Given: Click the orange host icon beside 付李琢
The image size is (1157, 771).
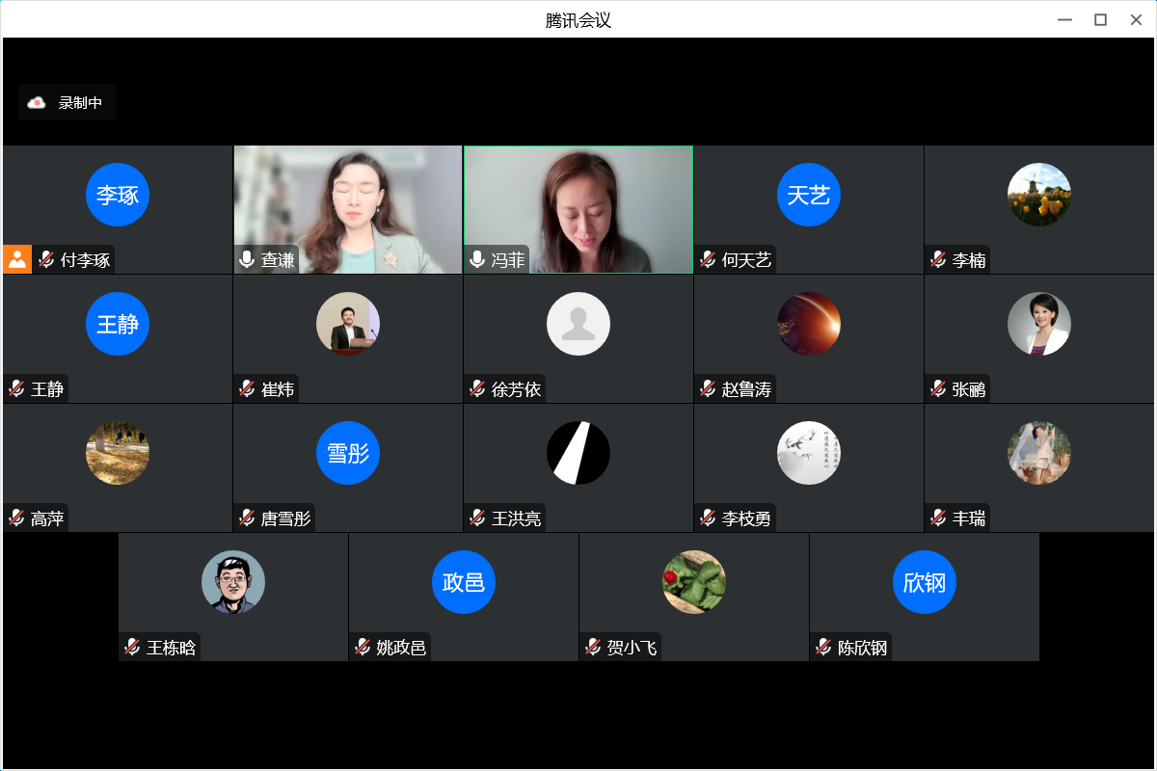Looking at the screenshot, I should 17,259.
